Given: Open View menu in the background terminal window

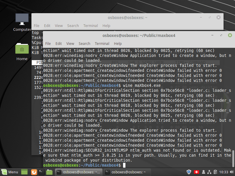Looking at the screenshot, I should tap(59, 26).
